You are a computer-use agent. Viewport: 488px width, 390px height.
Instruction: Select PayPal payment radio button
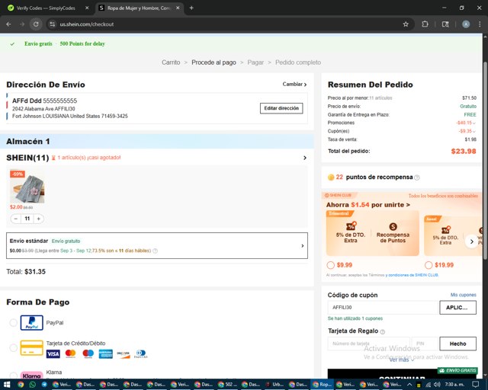click(x=13, y=323)
